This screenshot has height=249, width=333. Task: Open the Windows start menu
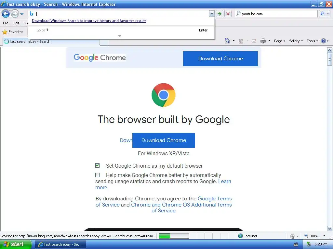click(x=15, y=244)
